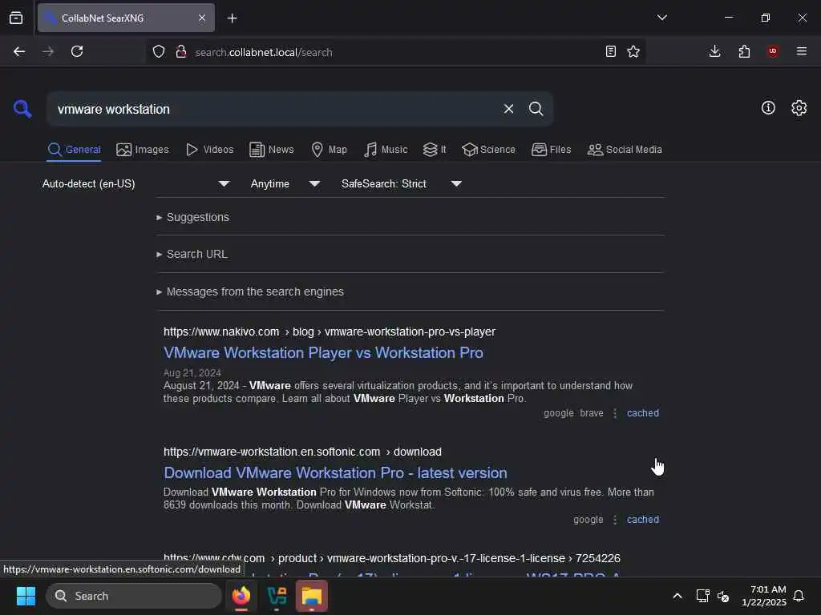Switch to the It category
Image resolution: width=821 pixels, height=615 pixels.
[x=435, y=150]
